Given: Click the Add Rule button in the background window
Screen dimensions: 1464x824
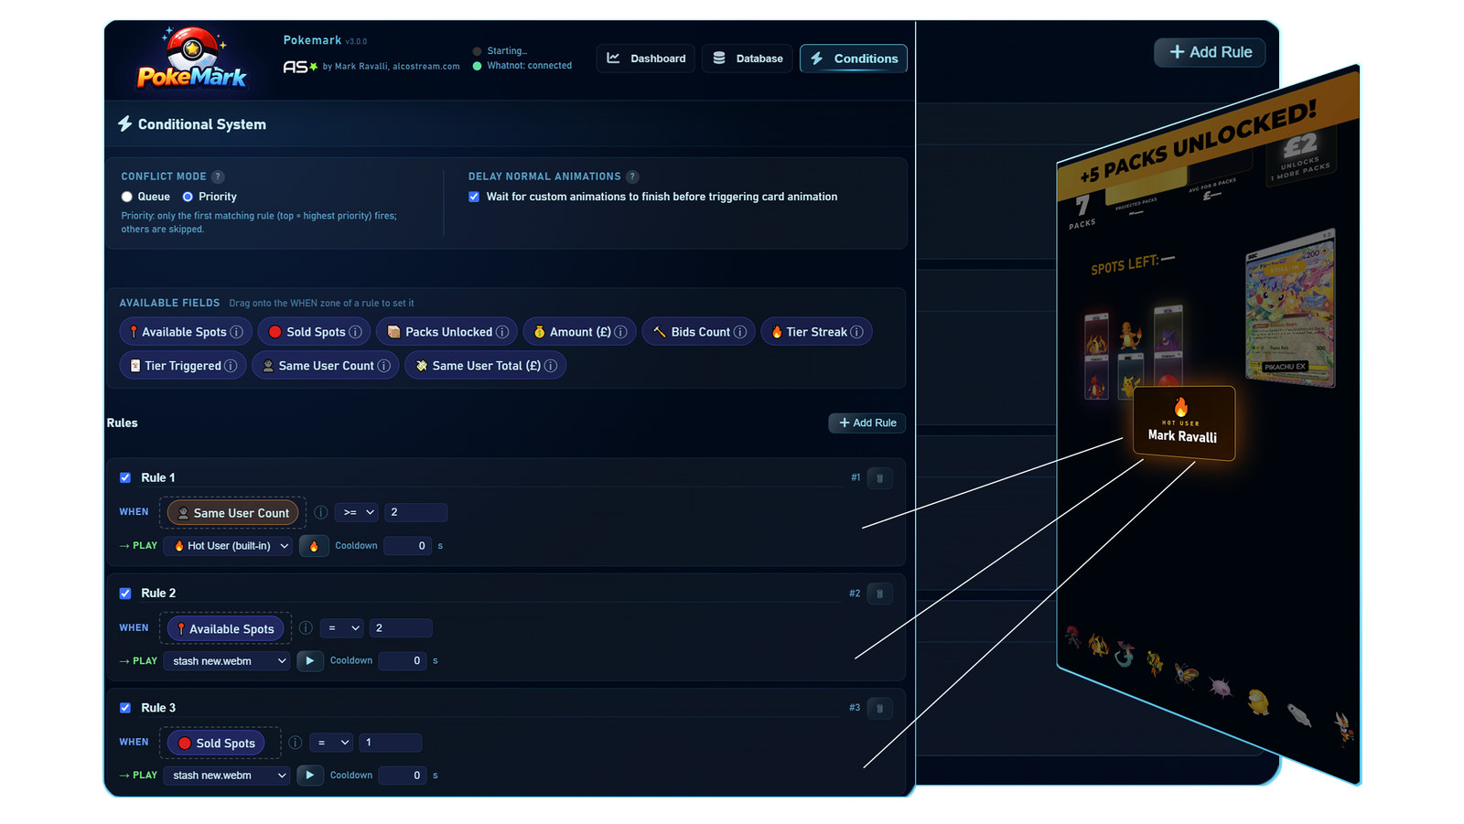Looking at the screenshot, I should click(1210, 52).
